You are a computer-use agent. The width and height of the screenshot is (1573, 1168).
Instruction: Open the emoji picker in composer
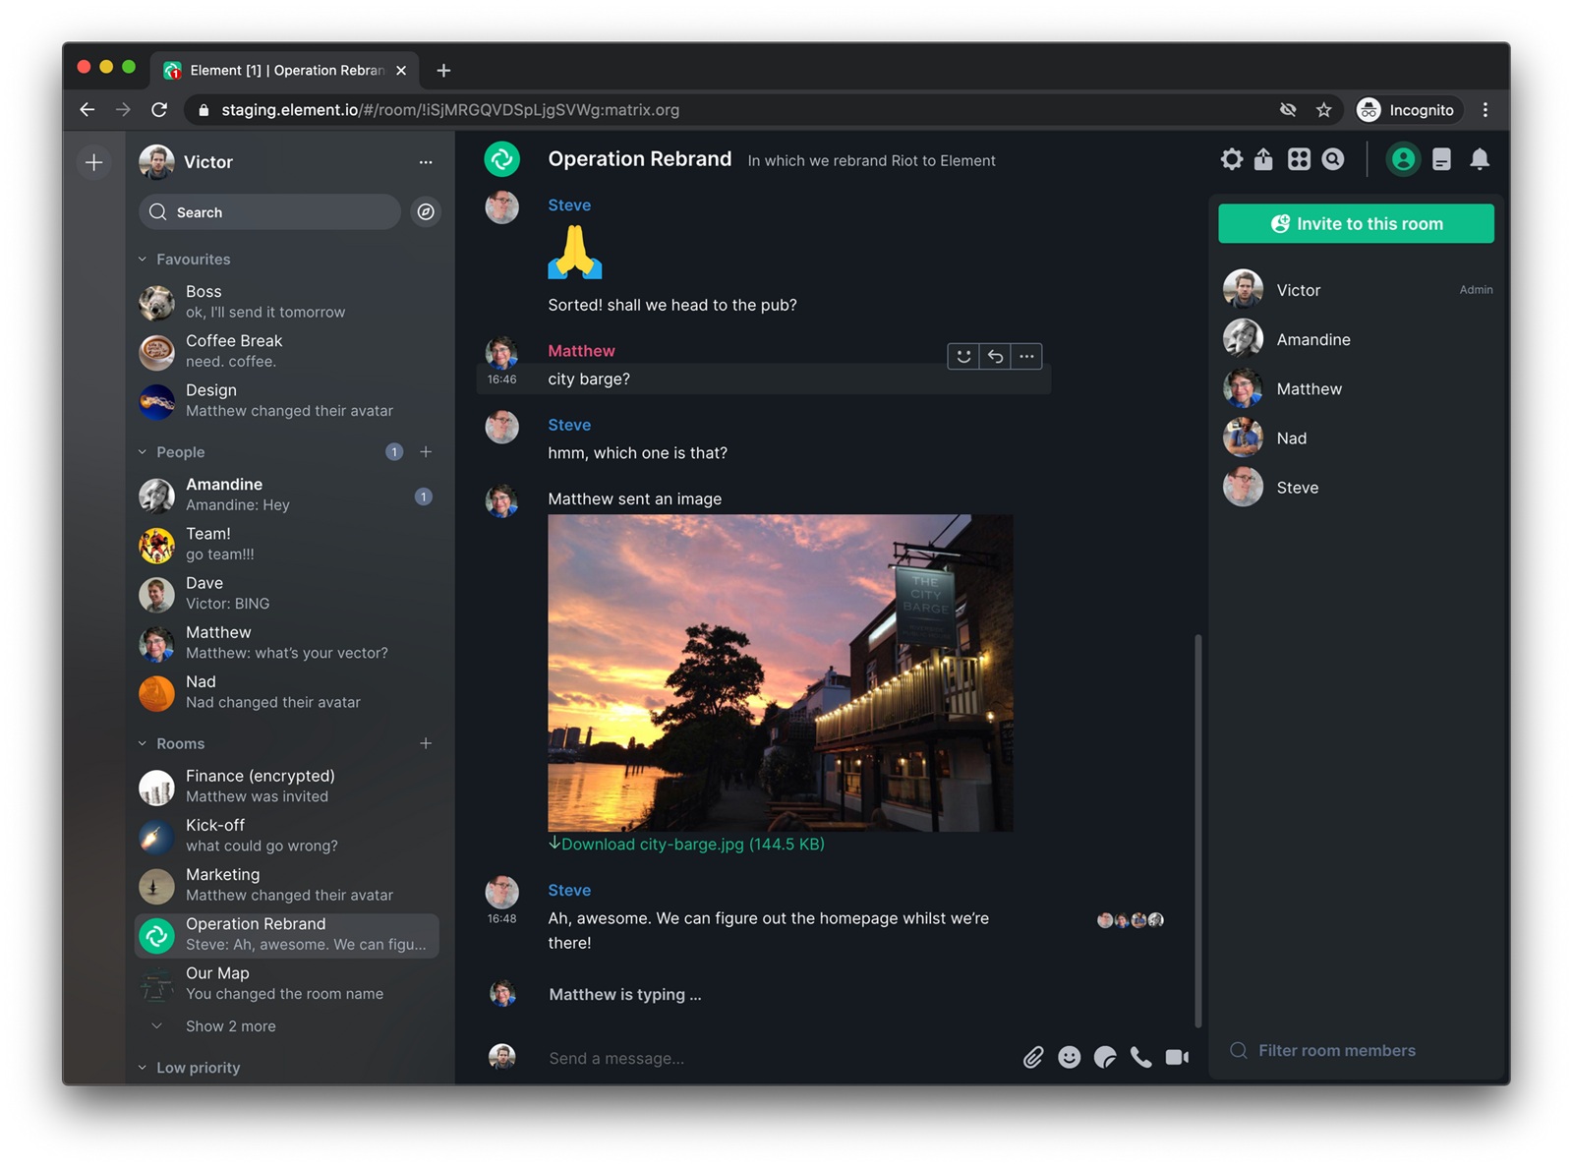tap(1070, 1058)
